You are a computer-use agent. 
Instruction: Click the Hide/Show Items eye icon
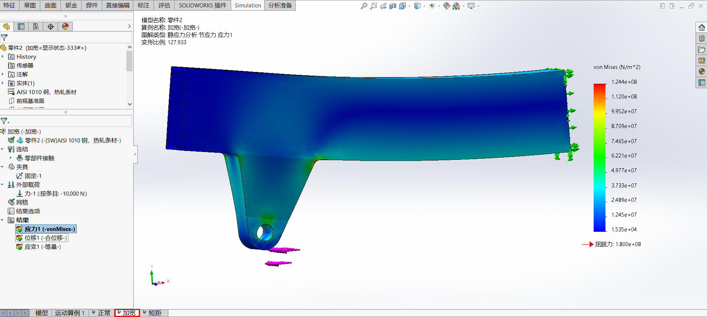click(x=432, y=6)
